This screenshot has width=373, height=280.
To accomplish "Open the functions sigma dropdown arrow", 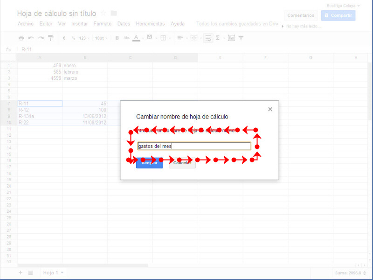I will (x=224, y=38).
